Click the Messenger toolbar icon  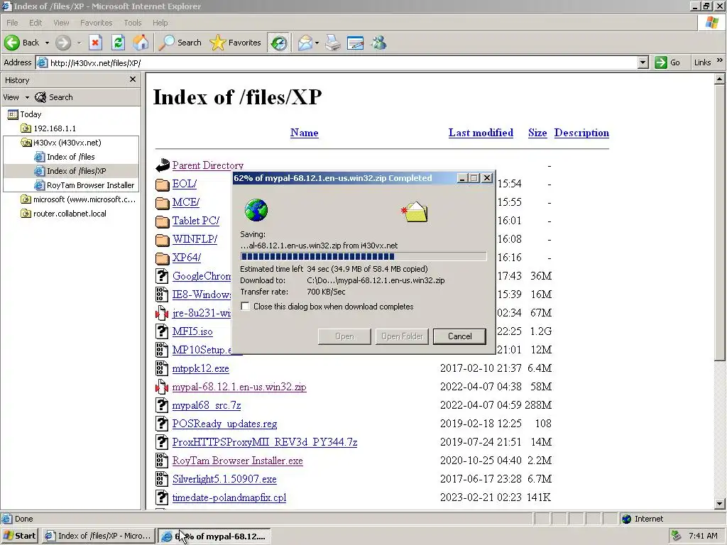pos(379,43)
